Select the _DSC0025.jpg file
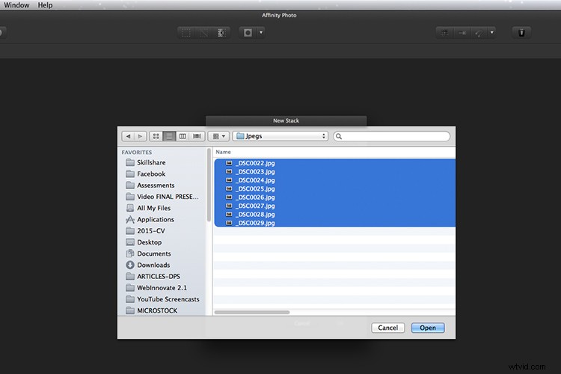The width and height of the screenshot is (561, 374). pyautogui.click(x=254, y=189)
